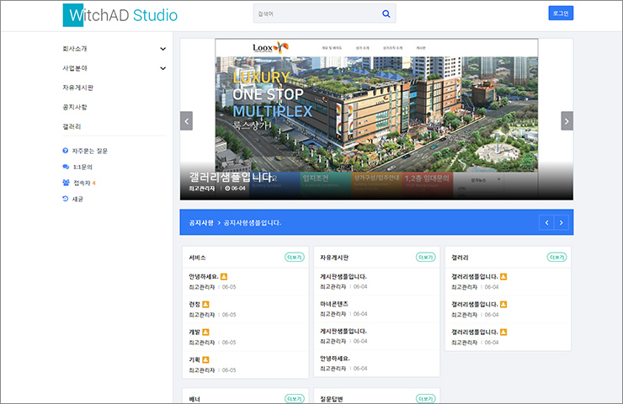The height and width of the screenshot is (404, 623).
Task: Click the orange image icon next to 기획
Action: coord(205,360)
